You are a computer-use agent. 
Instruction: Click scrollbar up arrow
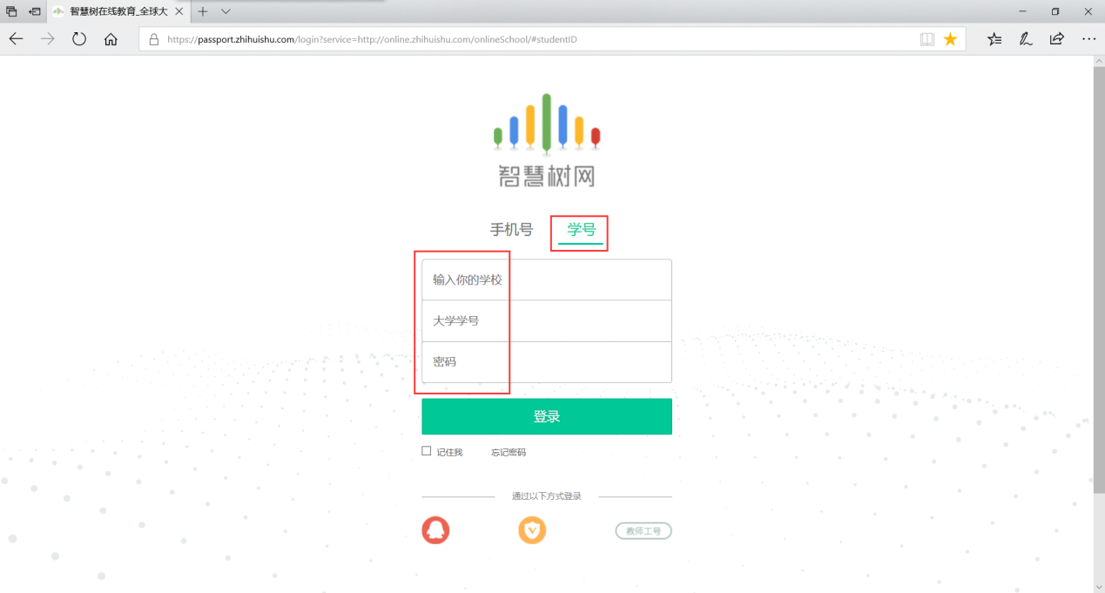[x=1099, y=62]
